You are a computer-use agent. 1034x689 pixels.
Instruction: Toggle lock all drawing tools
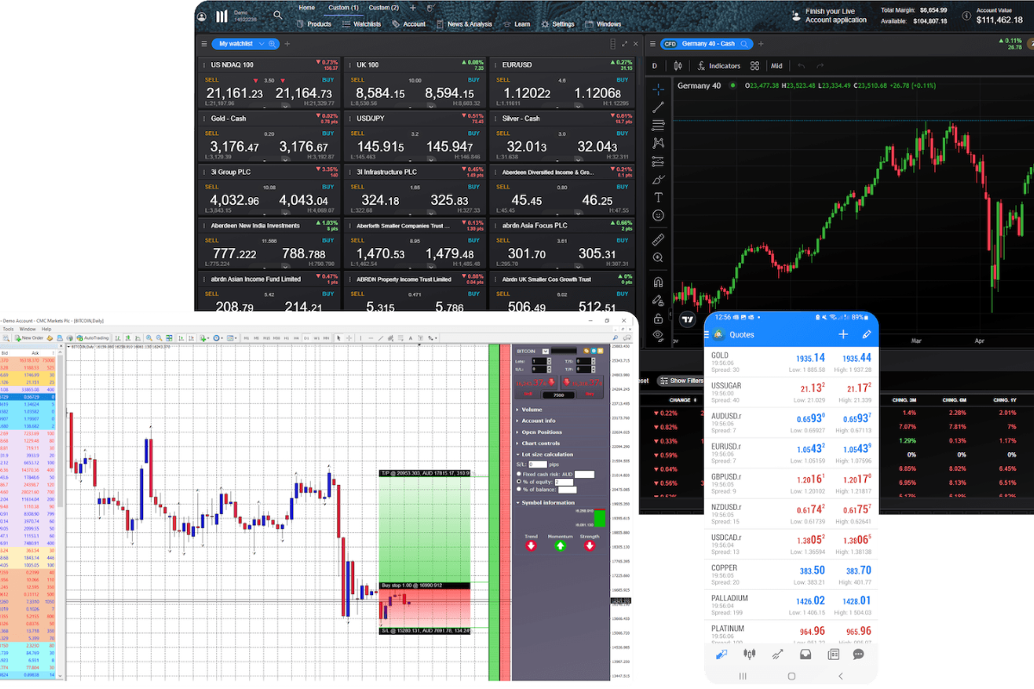658,317
